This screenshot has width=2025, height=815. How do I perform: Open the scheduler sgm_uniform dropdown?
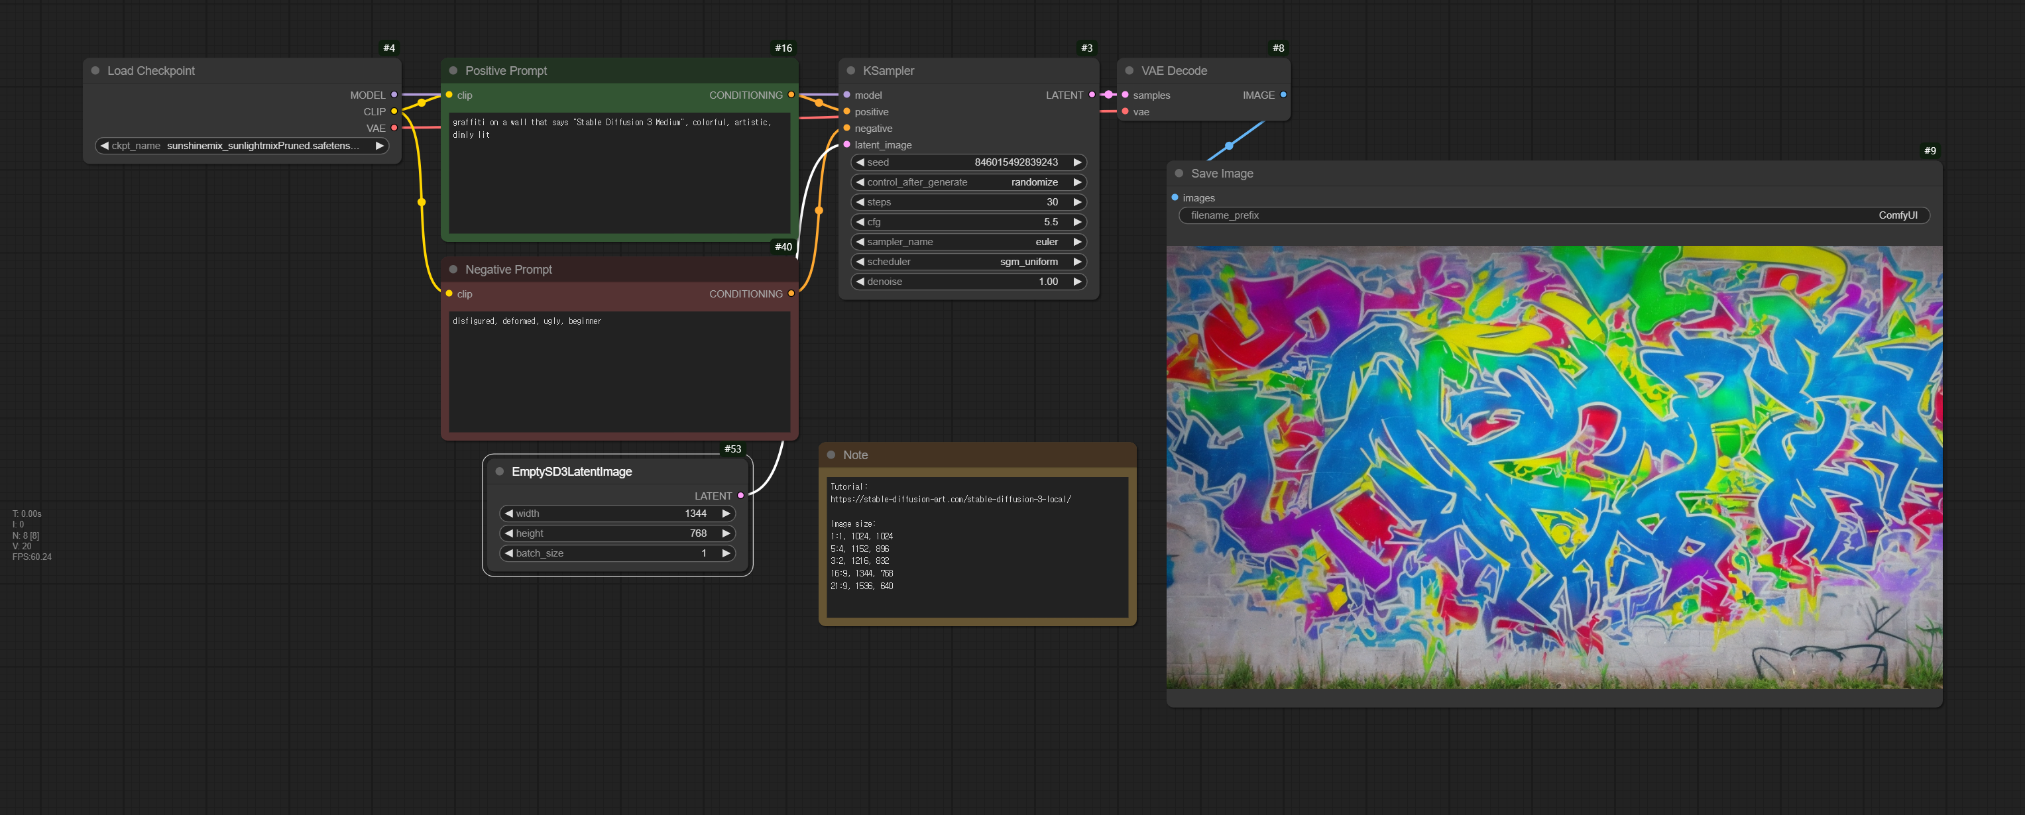[x=968, y=262]
